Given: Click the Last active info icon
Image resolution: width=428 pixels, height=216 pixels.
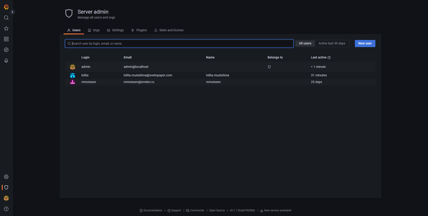Looking at the screenshot, I should (x=329, y=58).
